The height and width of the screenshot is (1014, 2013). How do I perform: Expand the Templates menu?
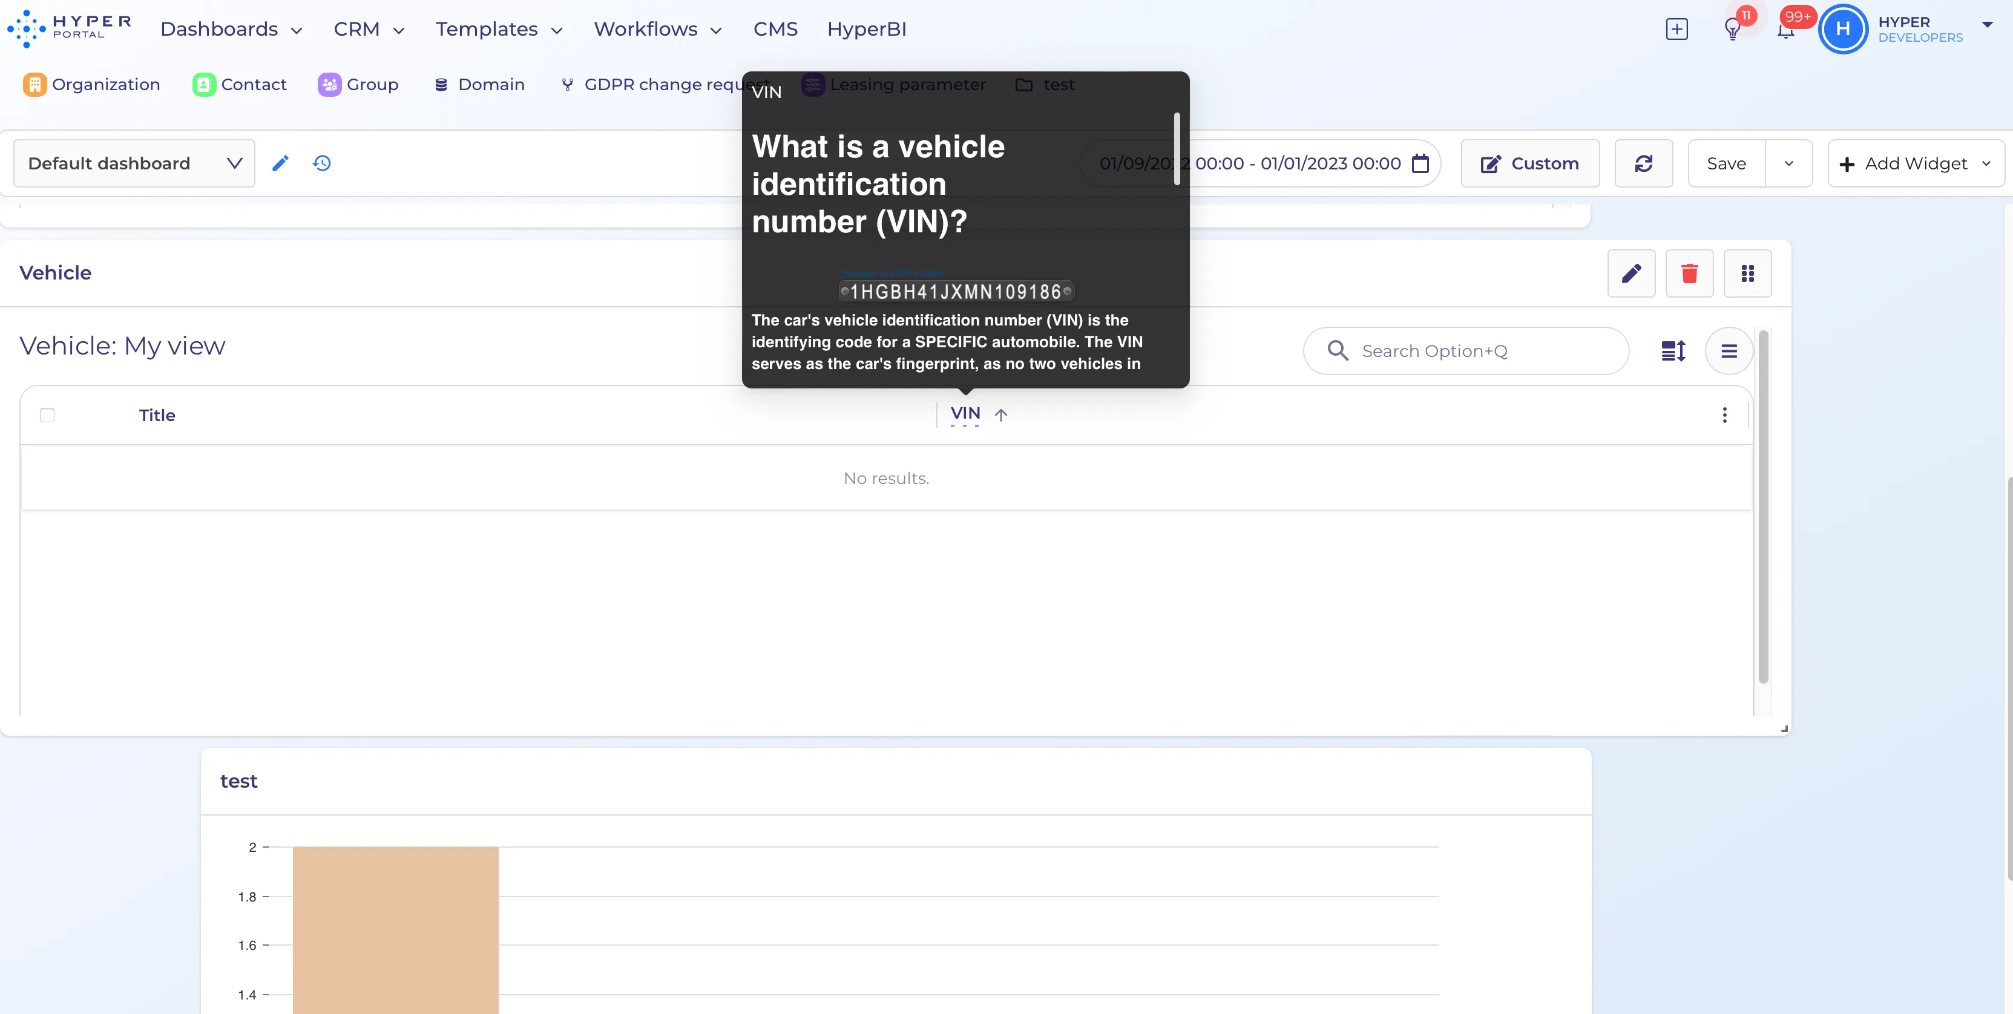pos(499,30)
